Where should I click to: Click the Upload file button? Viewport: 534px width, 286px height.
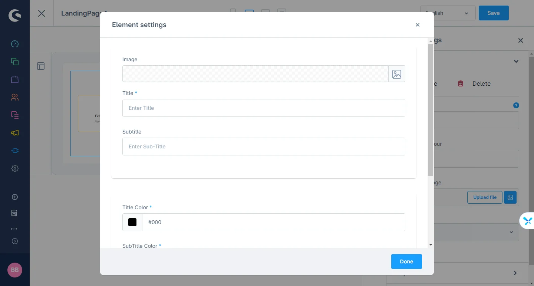[x=485, y=197]
